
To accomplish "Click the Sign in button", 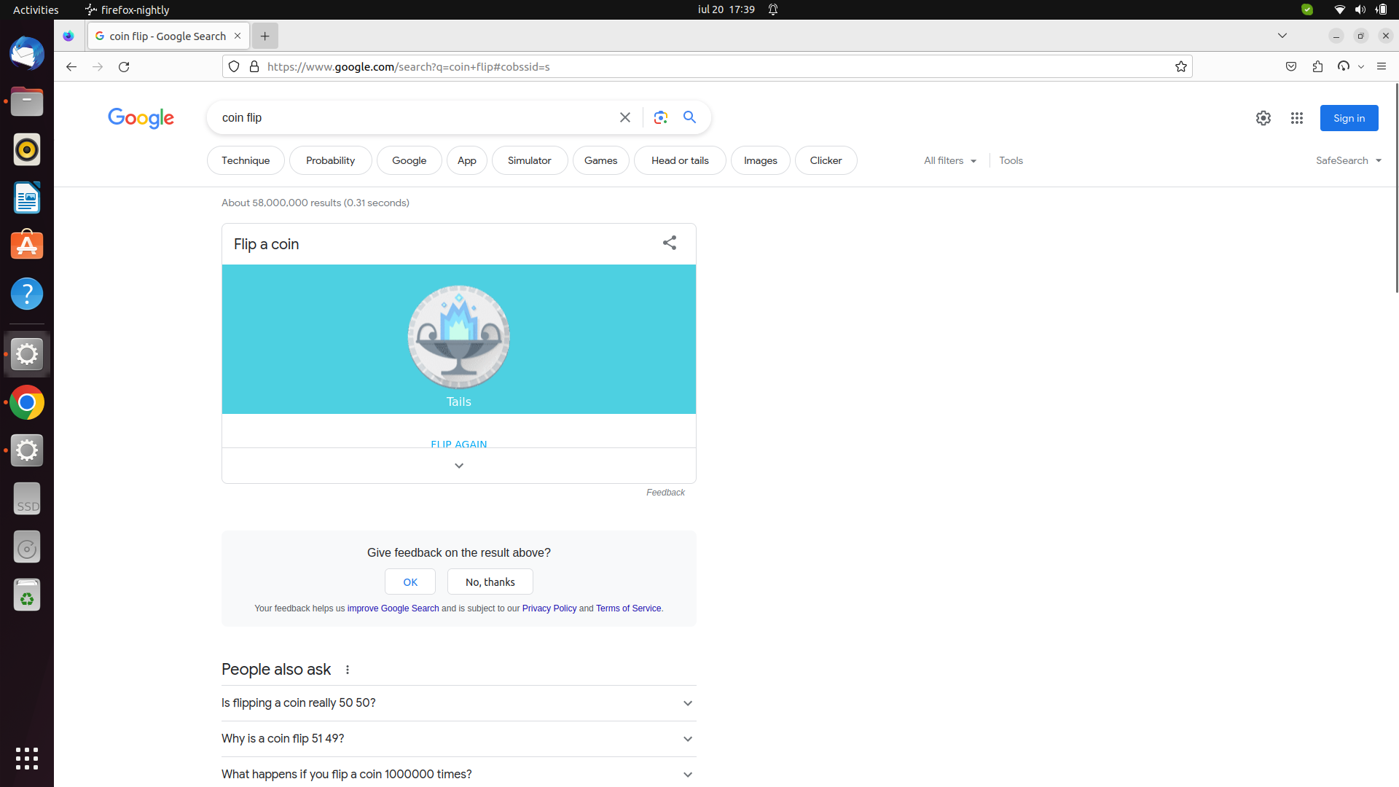I will tap(1349, 117).
